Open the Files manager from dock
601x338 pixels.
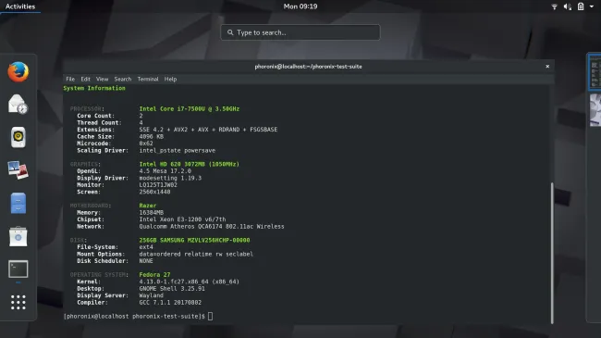point(18,203)
